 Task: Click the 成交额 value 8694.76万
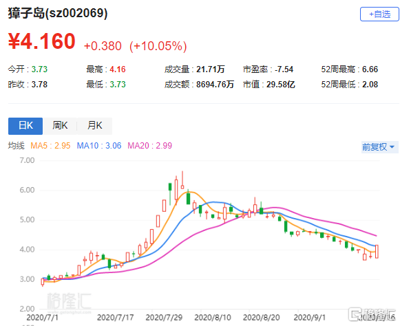click(x=215, y=85)
